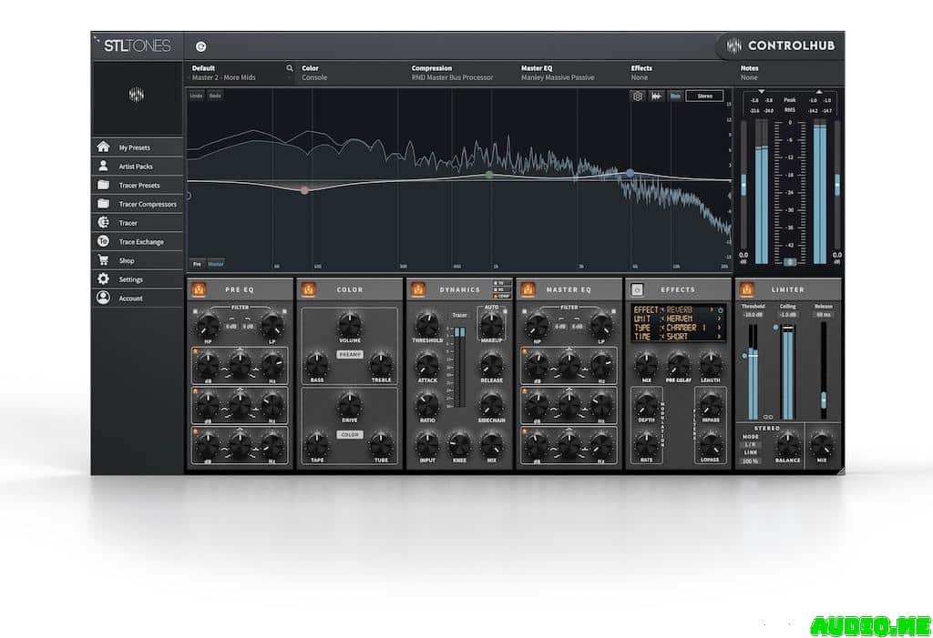
Task: Toggle the Pre EQ module power button
Action: point(199,289)
